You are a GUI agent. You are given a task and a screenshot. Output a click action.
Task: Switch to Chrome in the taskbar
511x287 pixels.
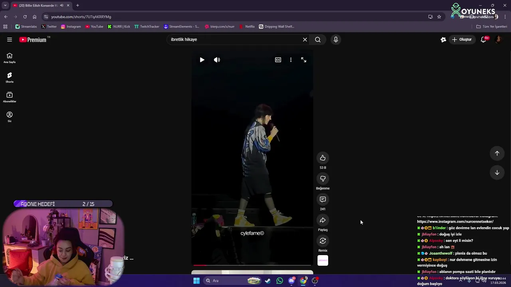pos(303,281)
